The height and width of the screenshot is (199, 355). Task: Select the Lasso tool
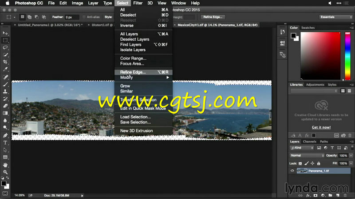[5, 48]
